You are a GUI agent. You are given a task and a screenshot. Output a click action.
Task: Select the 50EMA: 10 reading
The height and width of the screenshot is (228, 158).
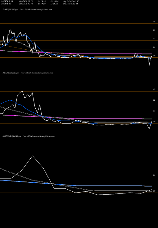tap(6, 4)
